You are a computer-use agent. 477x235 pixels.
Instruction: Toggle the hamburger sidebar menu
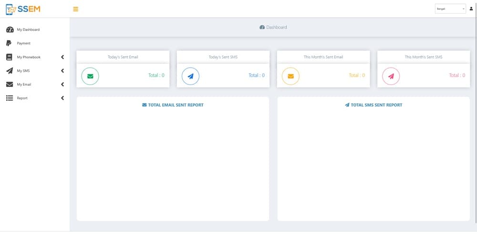(75, 9)
